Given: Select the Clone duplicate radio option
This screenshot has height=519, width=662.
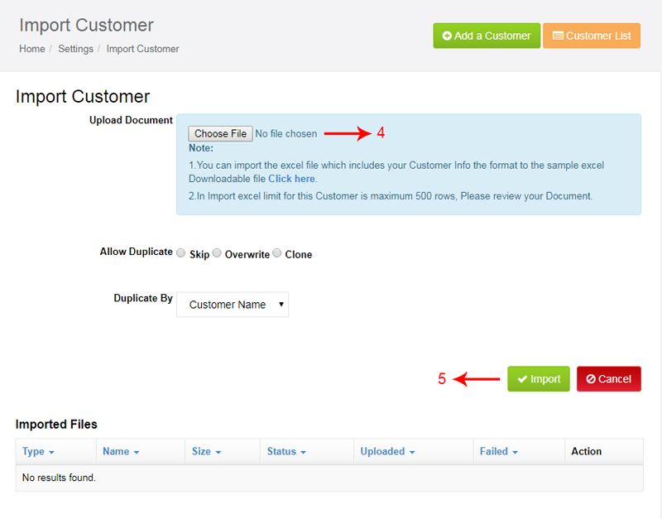Looking at the screenshot, I should (277, 253).
